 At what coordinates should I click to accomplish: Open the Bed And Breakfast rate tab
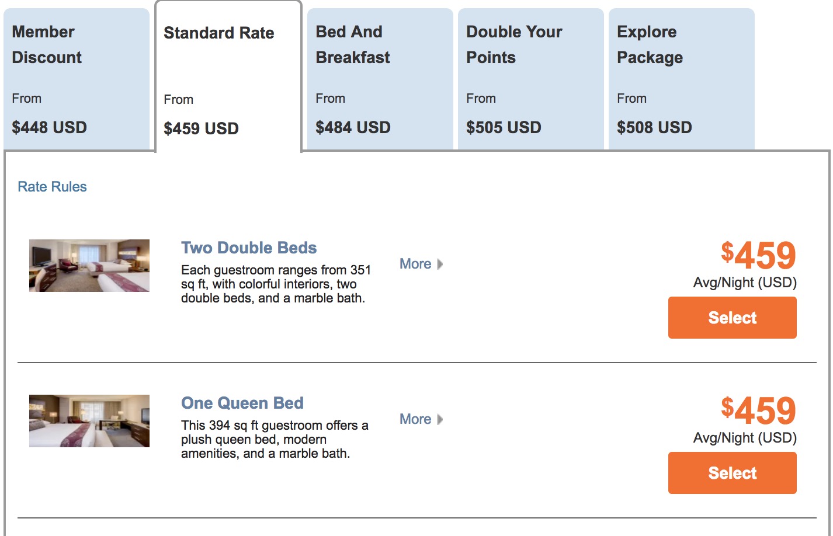380,79
